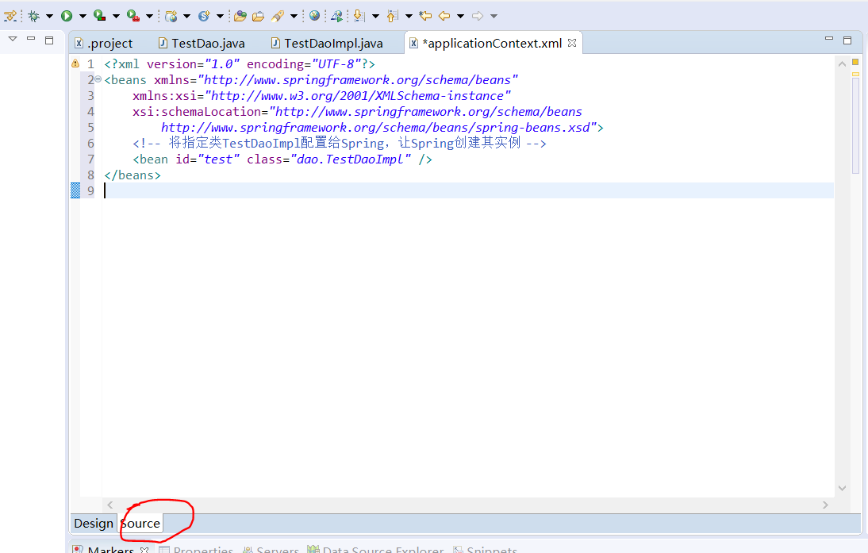Click the Previous Annotation up-arrow icon
This screenshot has height=553, width=868.
coord(392,15)
